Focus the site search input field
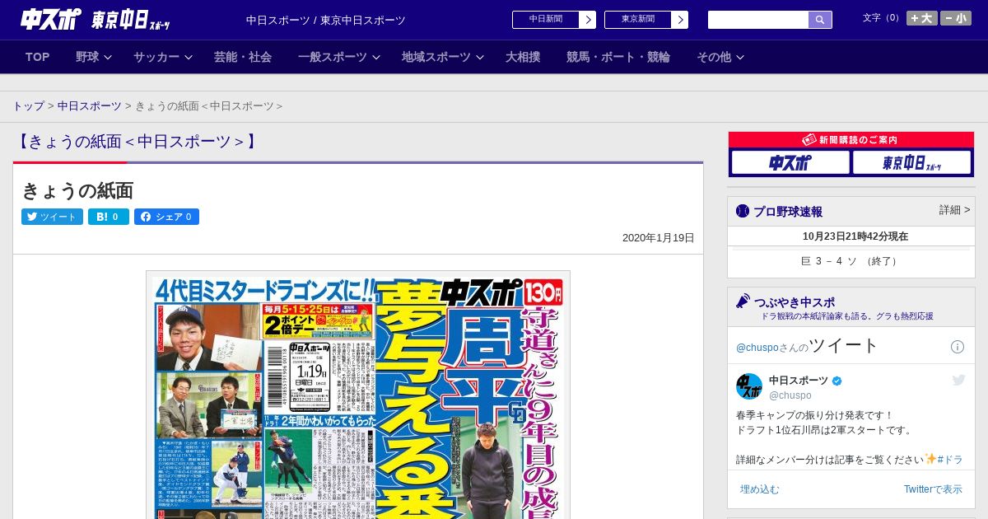 pos(758,20)
